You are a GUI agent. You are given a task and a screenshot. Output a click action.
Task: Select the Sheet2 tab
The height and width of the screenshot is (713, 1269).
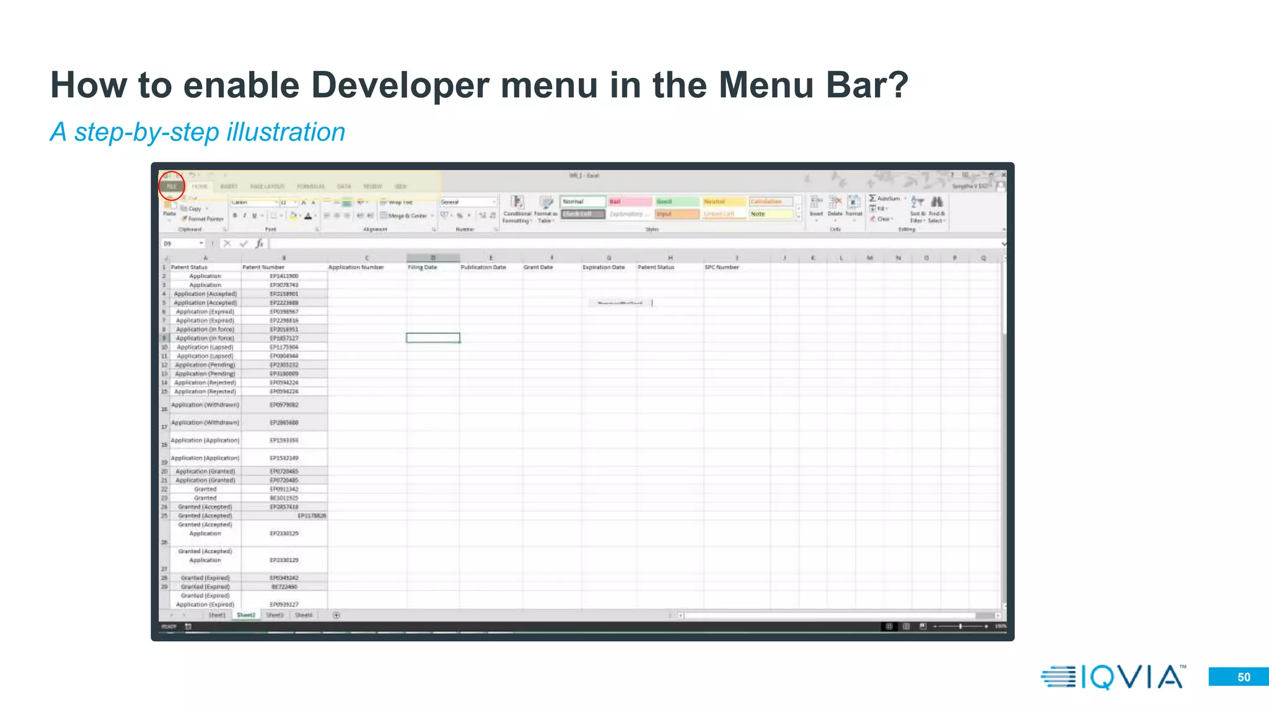pyautogui.click(x=246, y=615)
